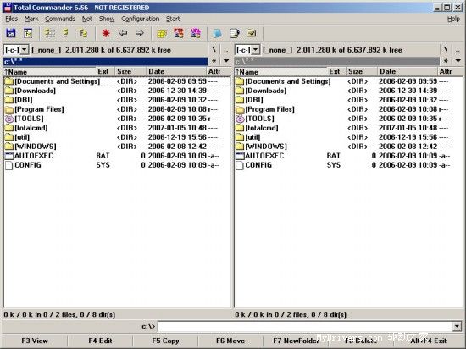Select [DRI] in right panel
Image resolution: width=466 pixels, height=349 pixels.
[348, 100]
